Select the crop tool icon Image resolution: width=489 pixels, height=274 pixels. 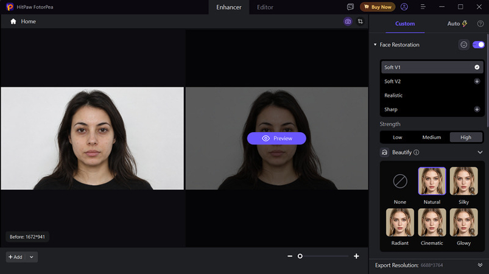[x=360, y=21]
